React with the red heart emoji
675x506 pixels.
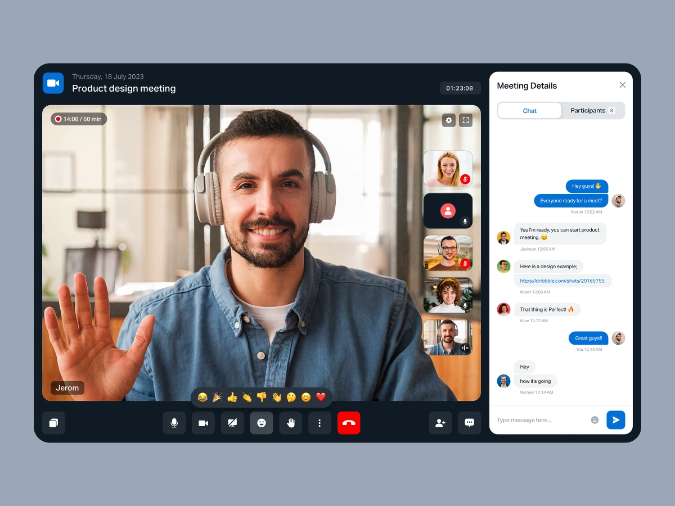coord(321,397)
